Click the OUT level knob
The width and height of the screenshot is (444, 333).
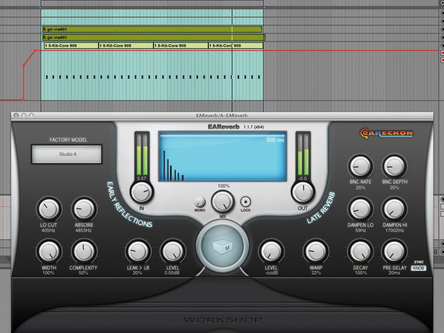tap(302, 193)
